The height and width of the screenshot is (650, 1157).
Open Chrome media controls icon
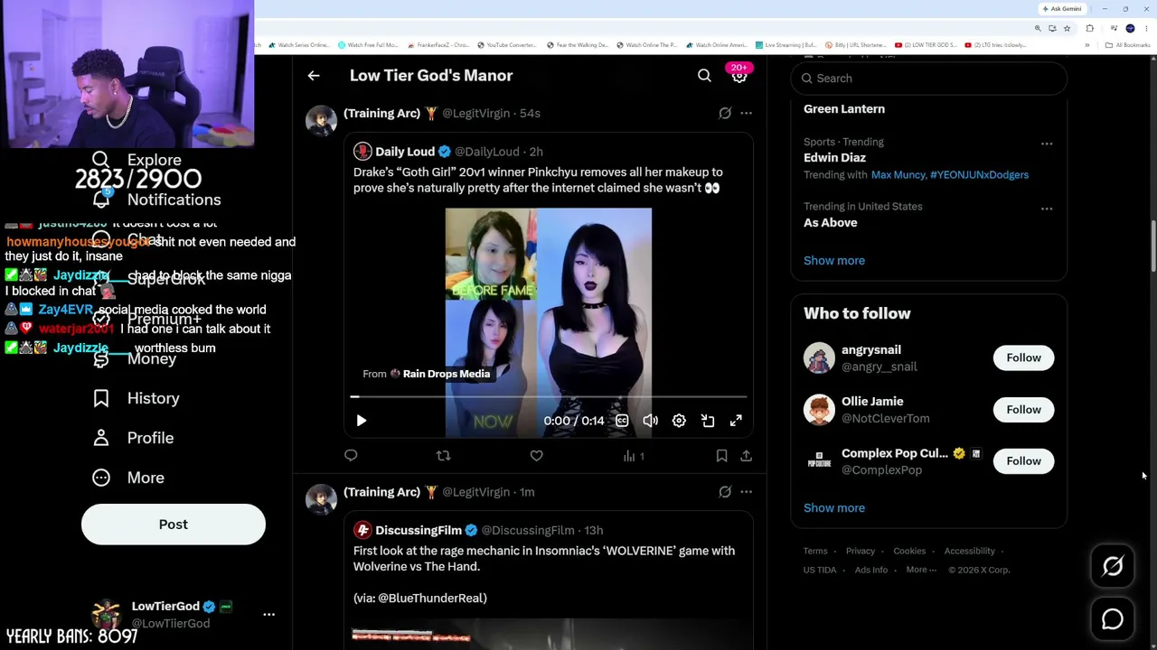(1115, 28)
